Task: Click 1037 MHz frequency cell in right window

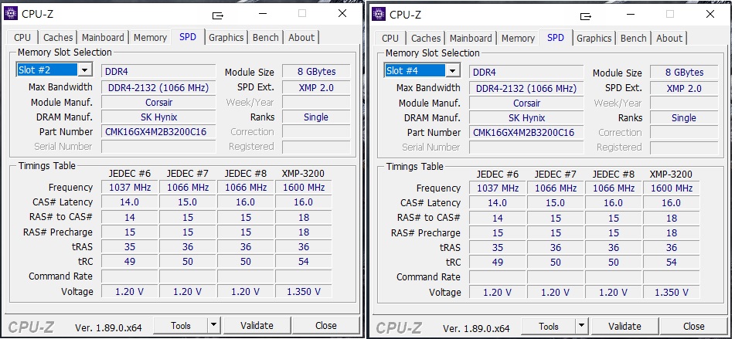Action: pyautogui.click(x=498, y=188)
